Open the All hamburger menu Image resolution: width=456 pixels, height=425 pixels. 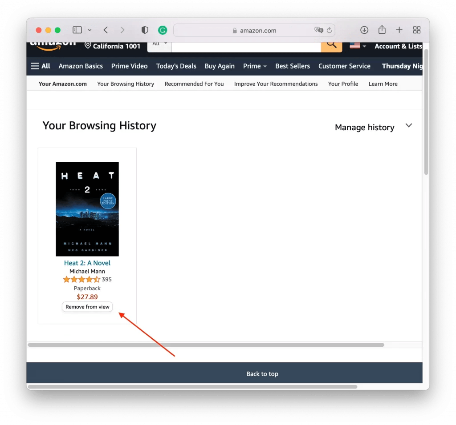41,66
